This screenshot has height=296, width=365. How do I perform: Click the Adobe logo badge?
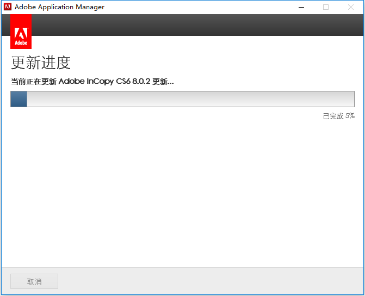pos(21,32)
